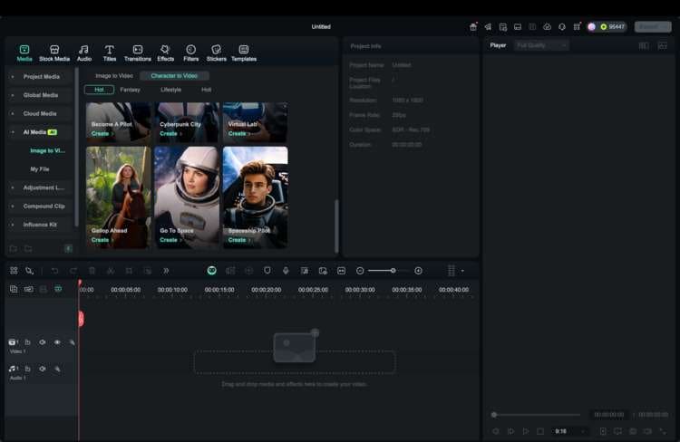Click the cloud upload icon in top bar
This screenshot has height=442, width=680.
tap(547, 26)
